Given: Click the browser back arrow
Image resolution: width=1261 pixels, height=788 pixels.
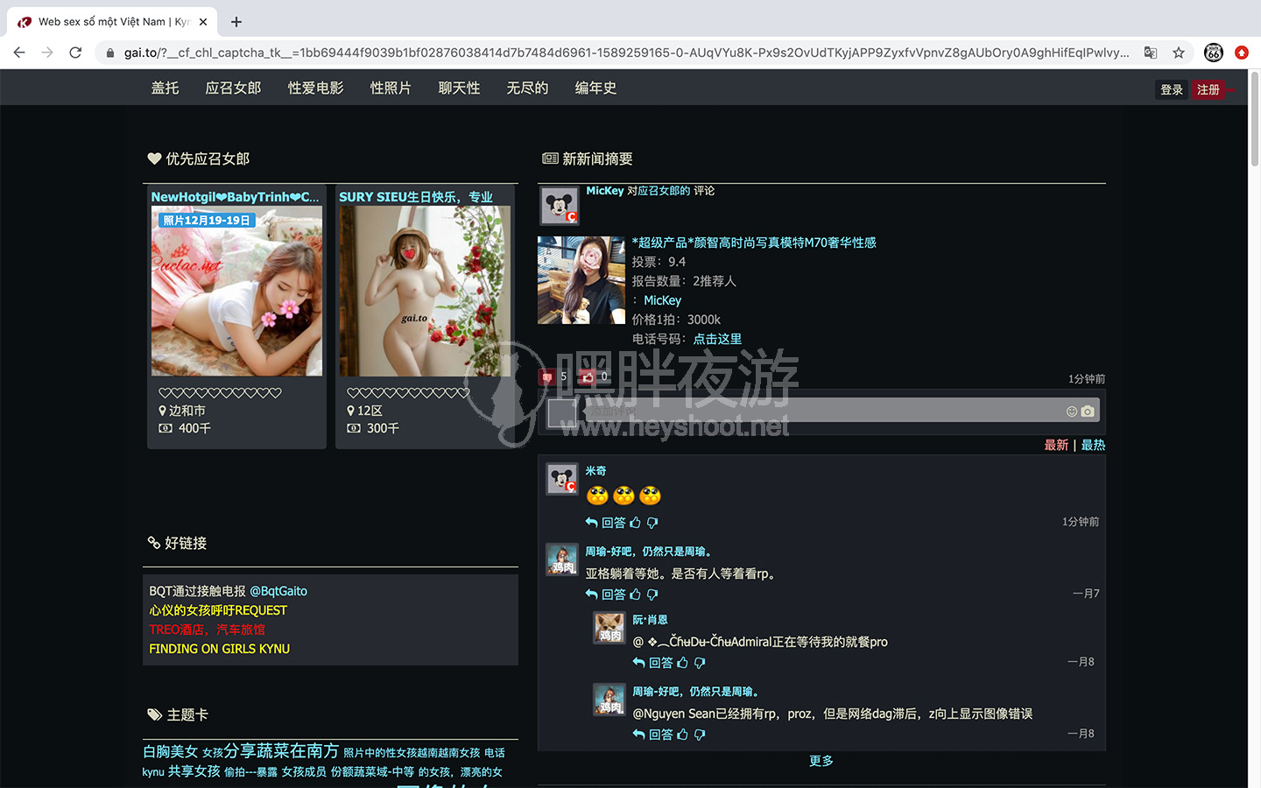Looking at the screenshot, I should pyautogui.click(x=19, y=53).
